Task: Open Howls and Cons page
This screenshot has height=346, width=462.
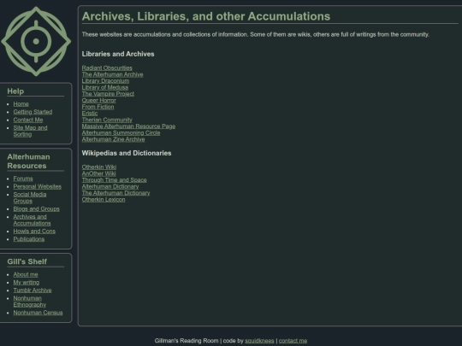Action: tap(34, 232)
